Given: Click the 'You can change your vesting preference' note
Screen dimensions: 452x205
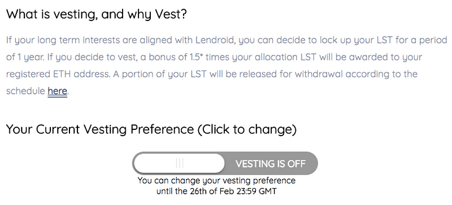Looking at the screenshot, I should pos(216,181).
